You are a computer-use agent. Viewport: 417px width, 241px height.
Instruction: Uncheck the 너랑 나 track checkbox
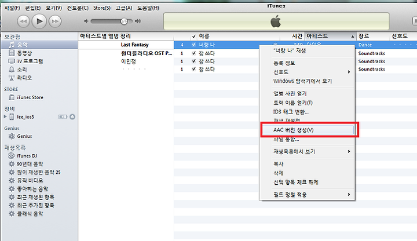(x=194, y=45)
